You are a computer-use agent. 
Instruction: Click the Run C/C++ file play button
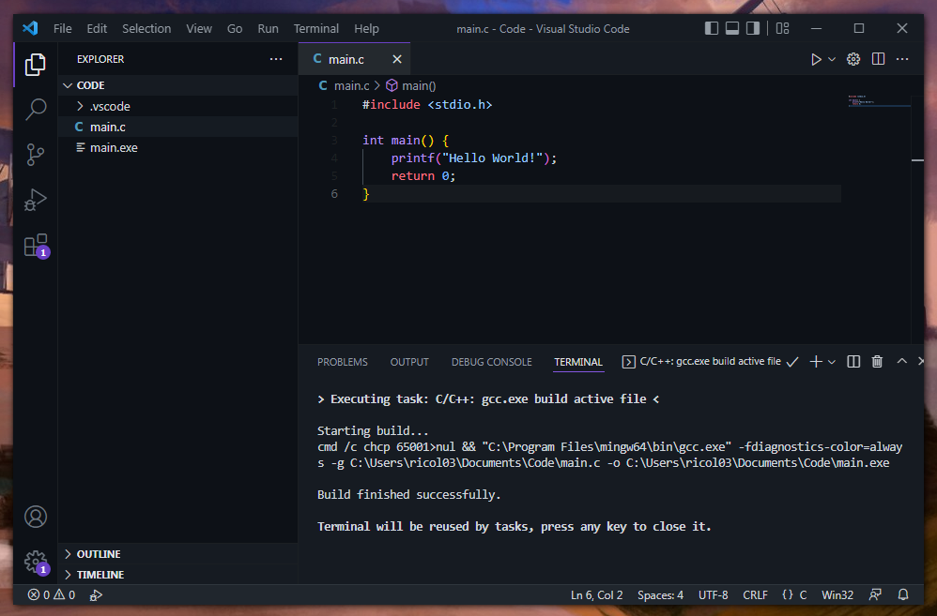[816, 59]
